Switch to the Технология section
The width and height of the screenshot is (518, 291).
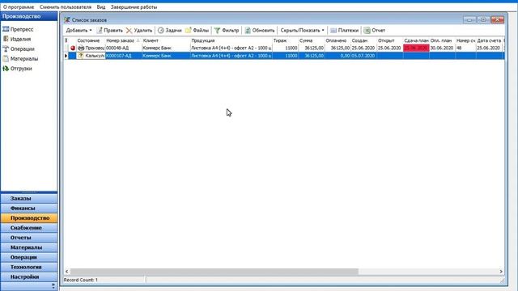click(29, 267)
